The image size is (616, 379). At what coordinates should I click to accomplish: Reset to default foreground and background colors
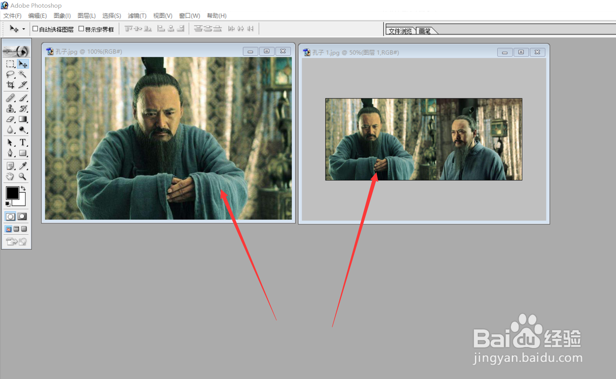pyautogui.click(x=8, y=204)
